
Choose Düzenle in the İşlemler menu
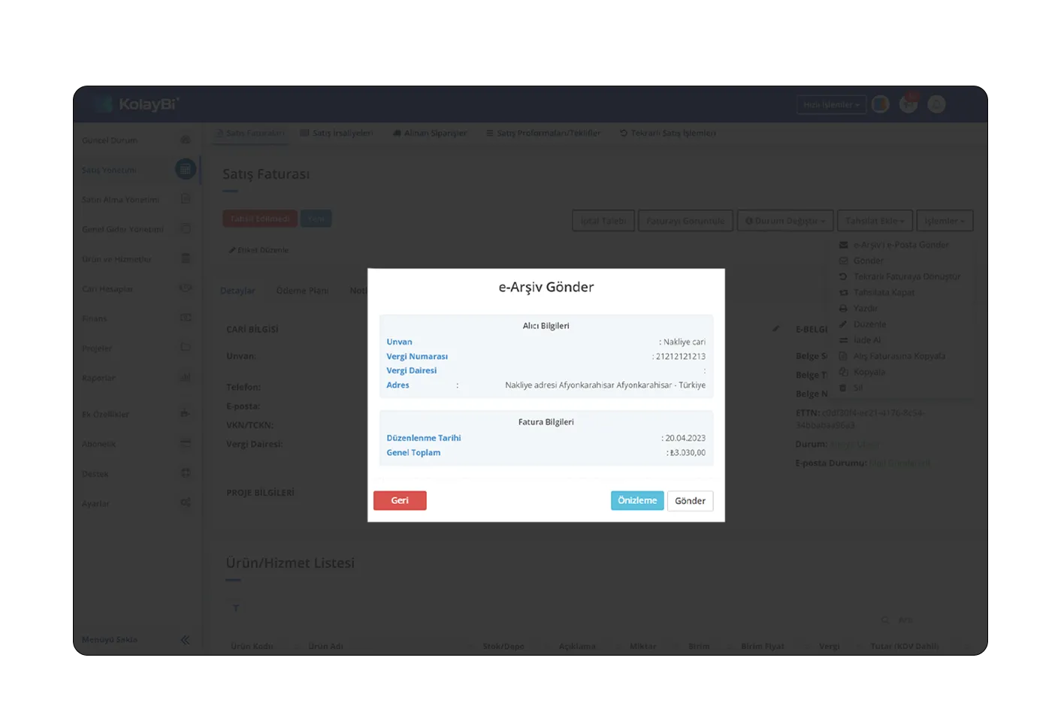863,324
